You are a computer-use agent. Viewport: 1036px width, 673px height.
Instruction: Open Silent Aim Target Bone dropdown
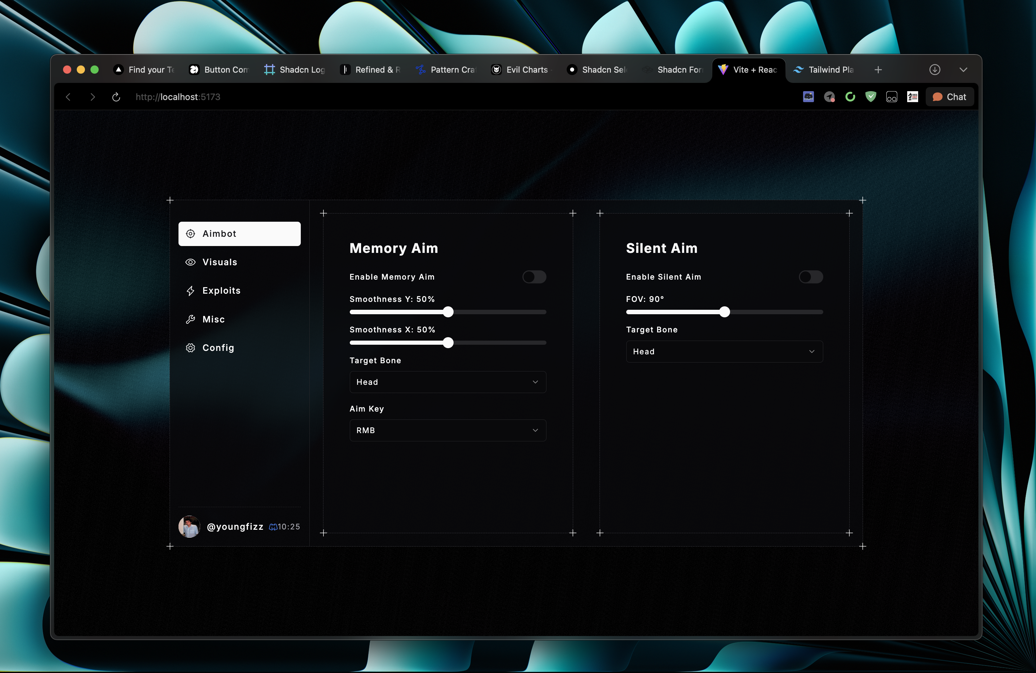(724, 351)
